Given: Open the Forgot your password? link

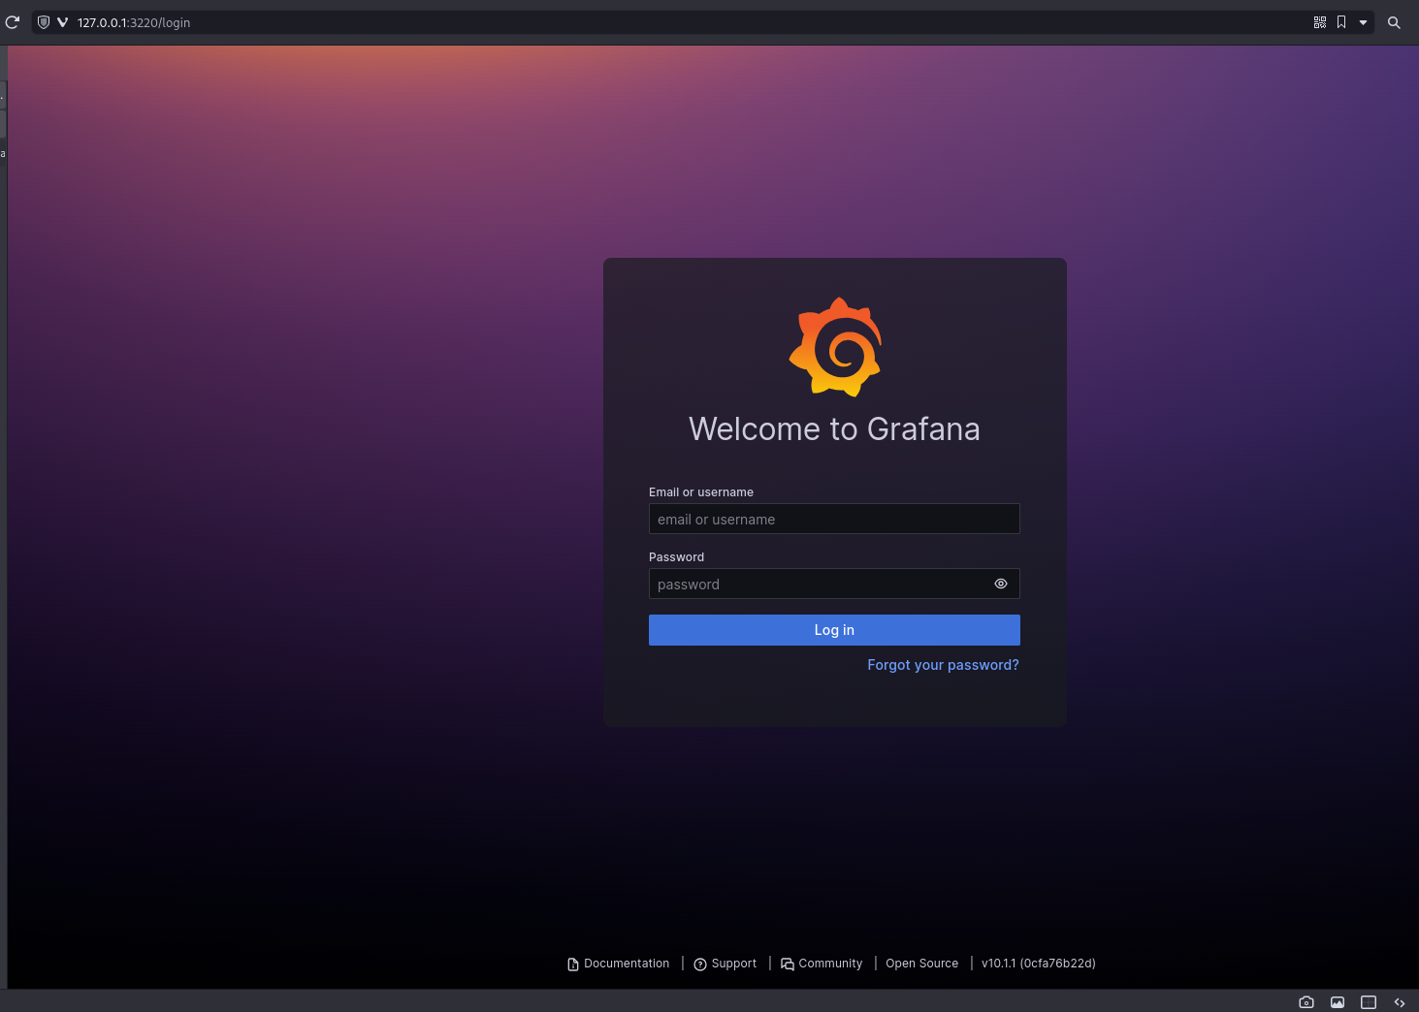Looking at the screenshot, I should 943,665.
